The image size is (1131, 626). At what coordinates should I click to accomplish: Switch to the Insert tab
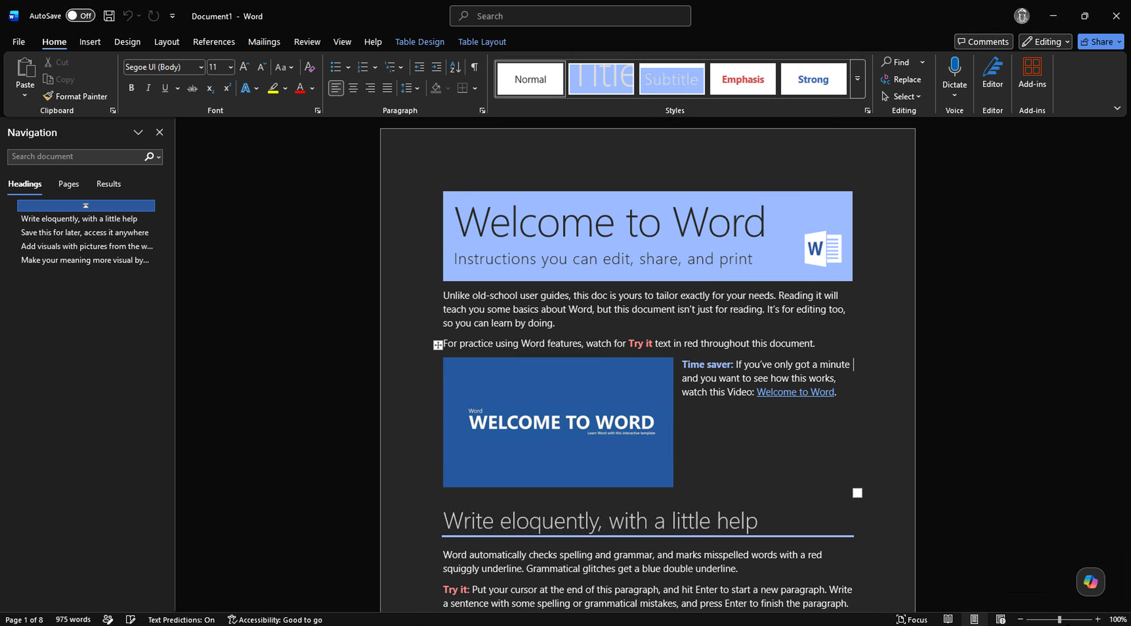[90, 41]
